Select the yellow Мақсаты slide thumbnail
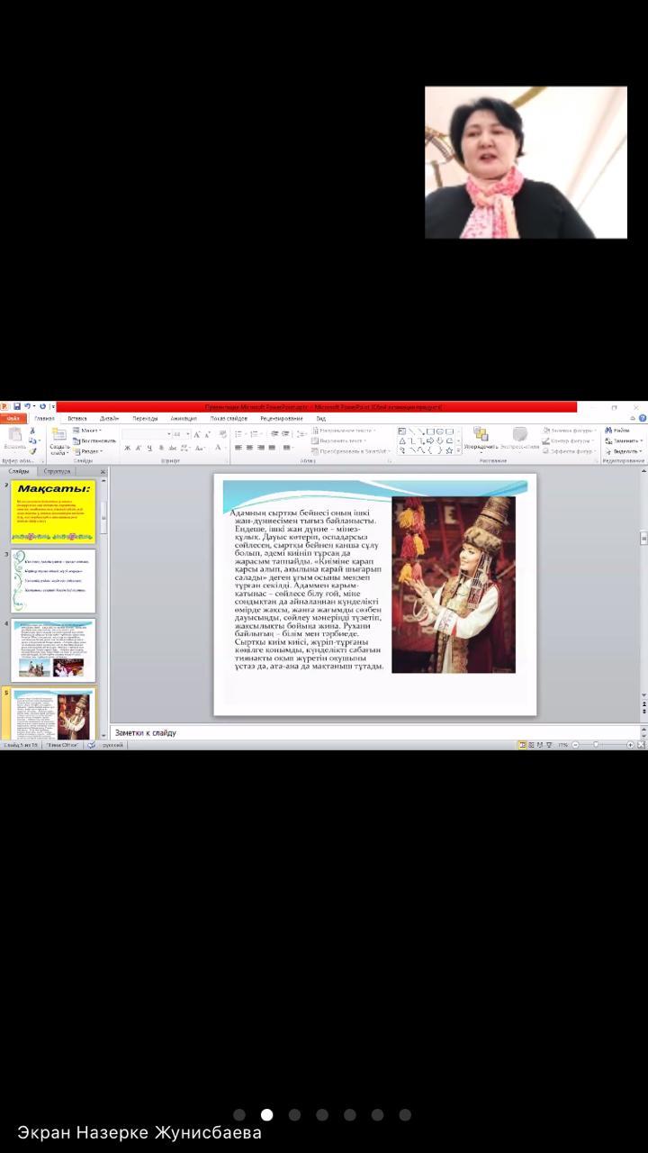This screenshot has width=648, height=1153. click(x=53, y=511)
